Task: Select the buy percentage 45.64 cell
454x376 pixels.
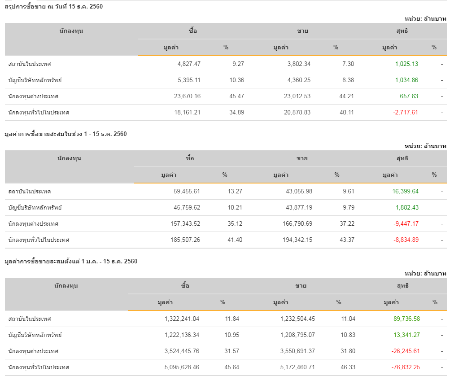Action: [232, 367]
